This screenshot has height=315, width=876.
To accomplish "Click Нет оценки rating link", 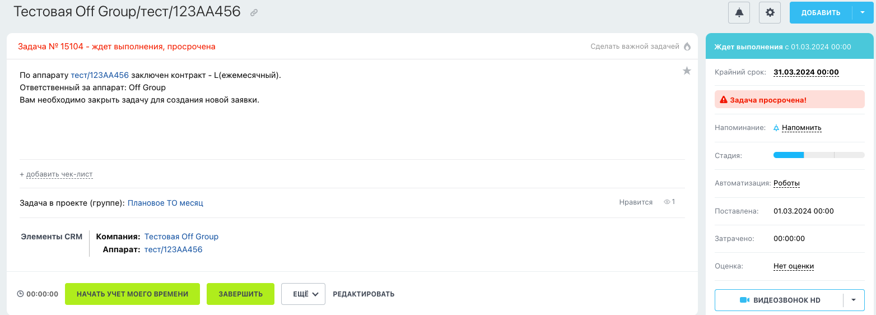I will coord(793,266).
